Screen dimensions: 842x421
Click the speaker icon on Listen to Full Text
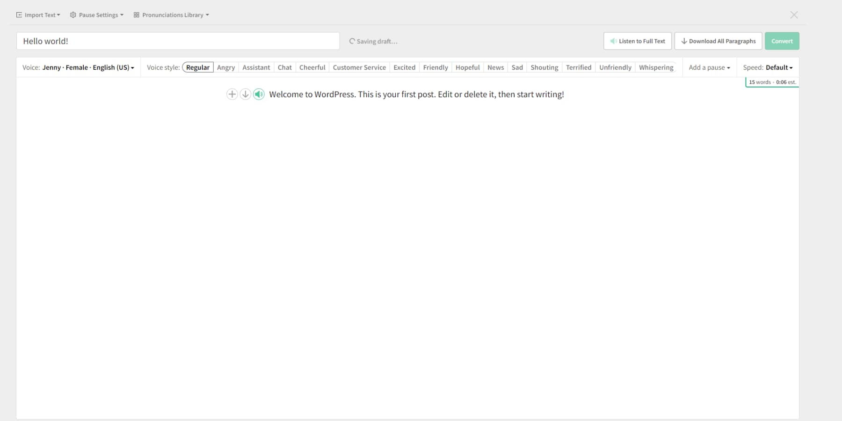point(613,41)
